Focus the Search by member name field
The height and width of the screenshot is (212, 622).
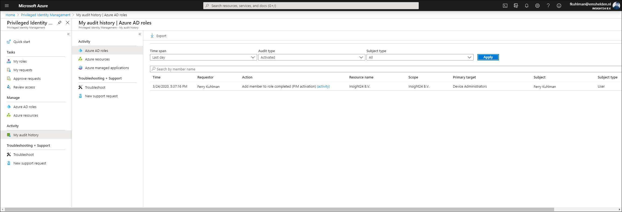point(386,69)
